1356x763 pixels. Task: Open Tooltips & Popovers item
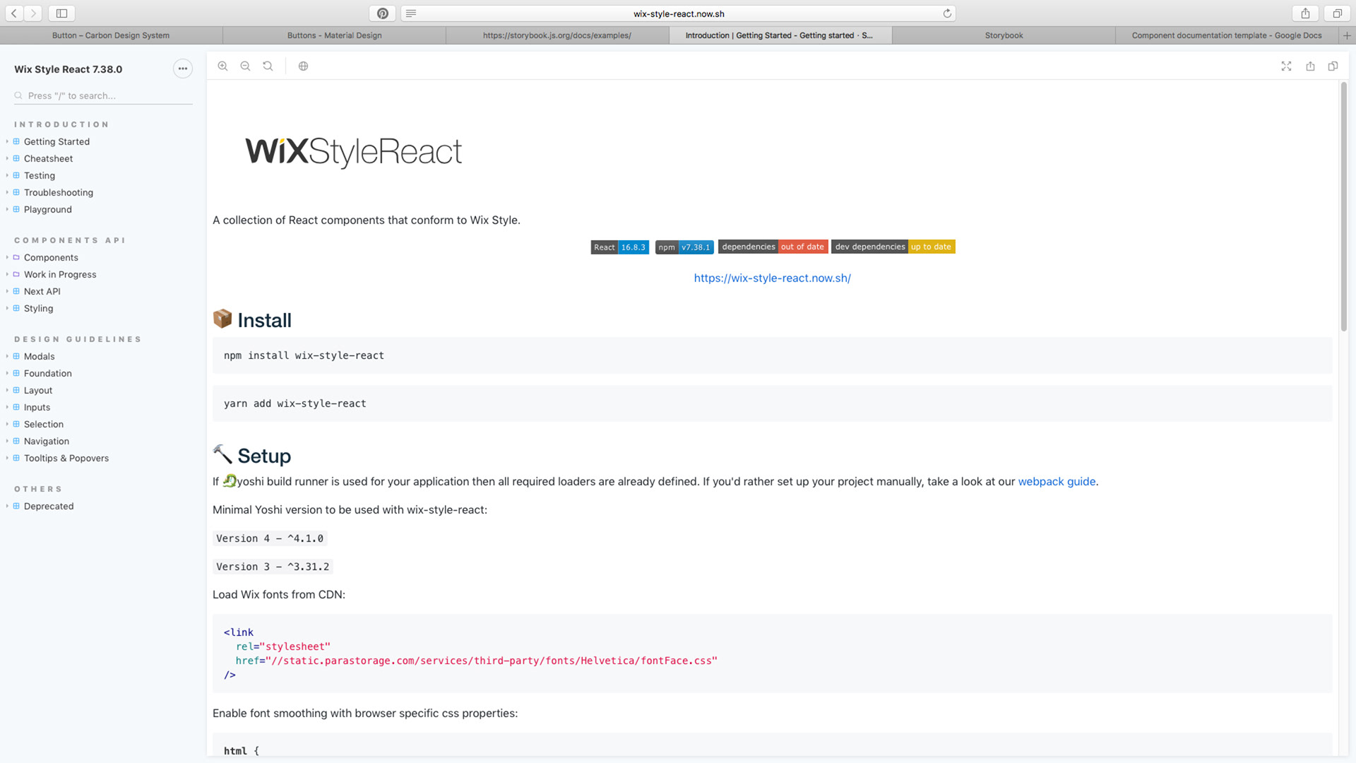66,458
